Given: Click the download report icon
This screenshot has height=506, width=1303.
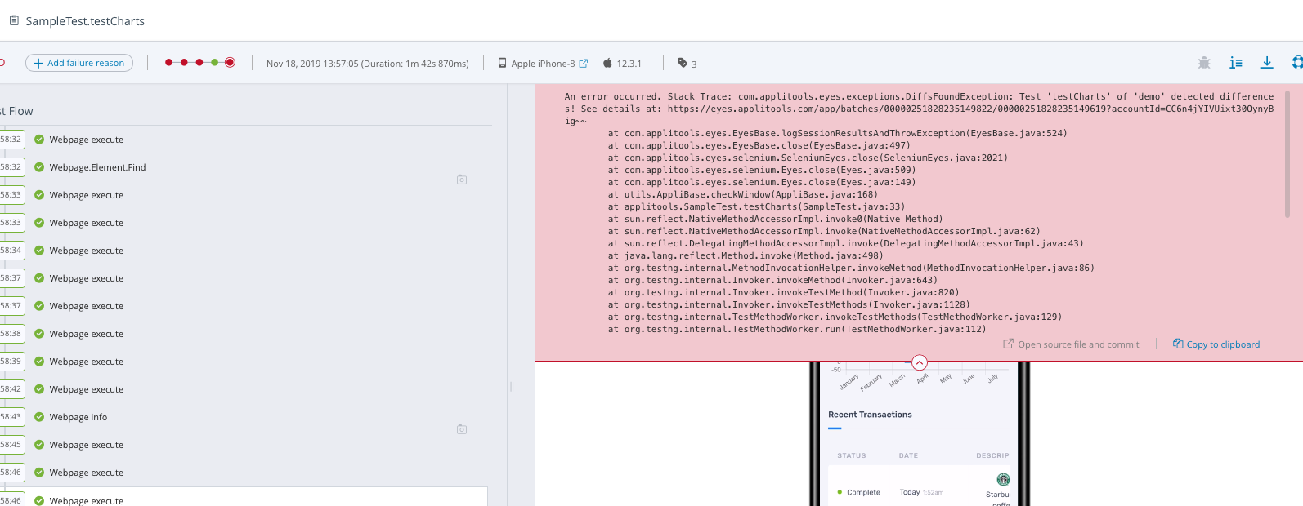Looking at the screenshot, I should [x=1266, y=63].
